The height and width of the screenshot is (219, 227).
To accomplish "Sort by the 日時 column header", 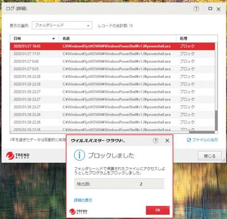I will tap(34, 39).
